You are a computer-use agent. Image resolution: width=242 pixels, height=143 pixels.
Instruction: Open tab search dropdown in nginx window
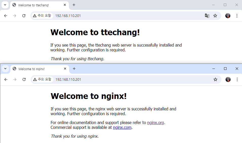click(5, 69)
